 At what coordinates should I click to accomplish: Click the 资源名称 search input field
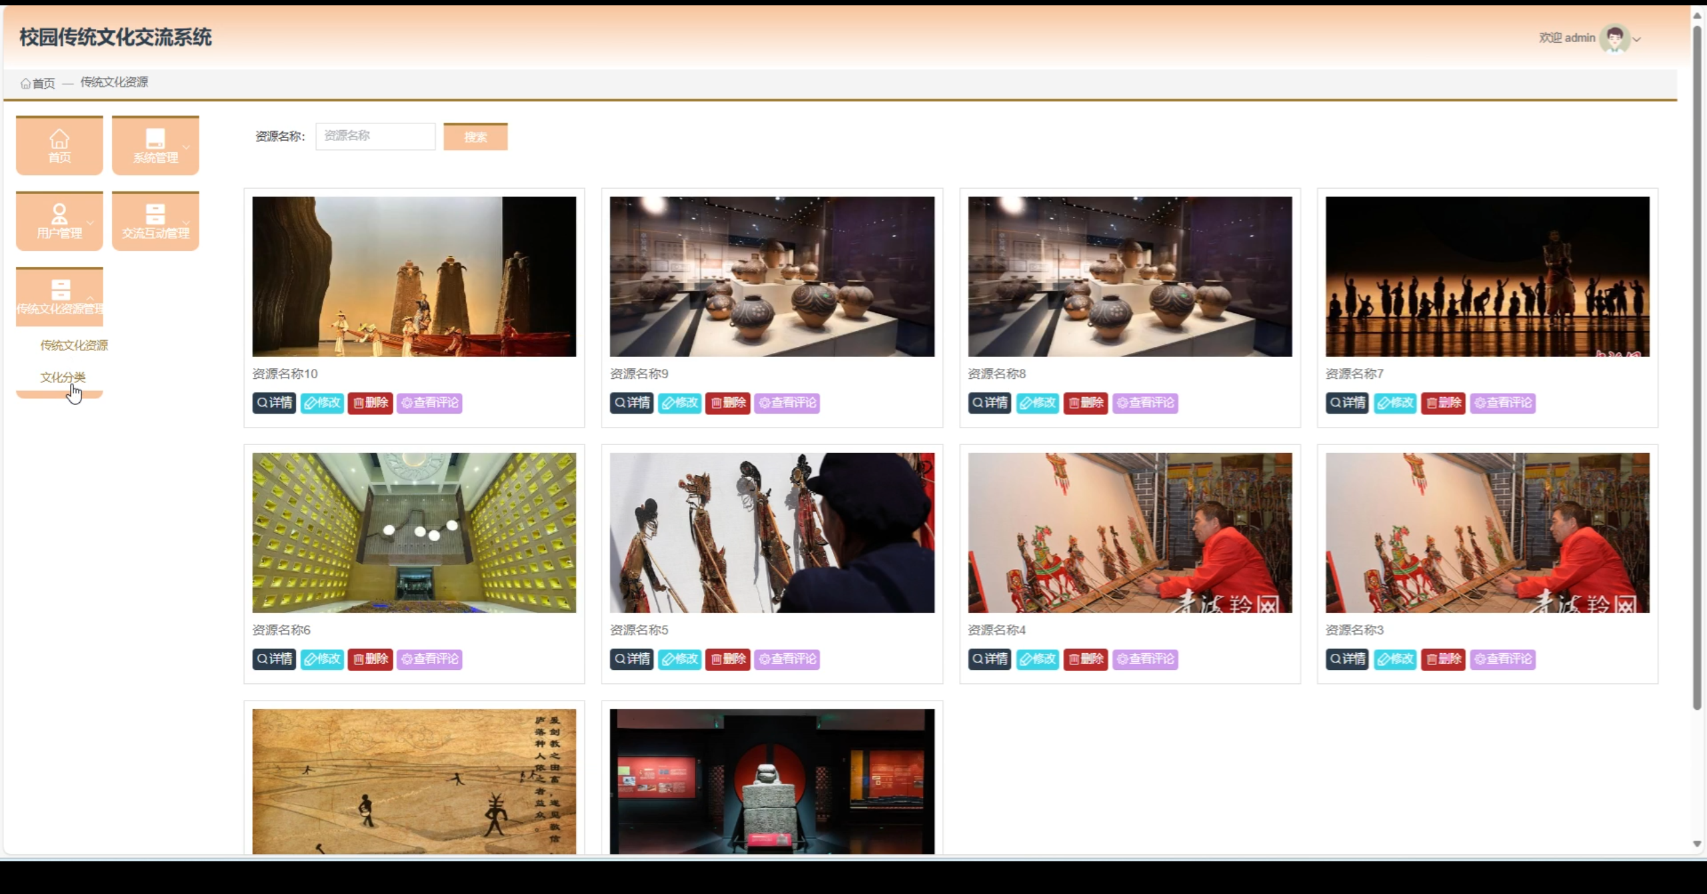[375, 136]
